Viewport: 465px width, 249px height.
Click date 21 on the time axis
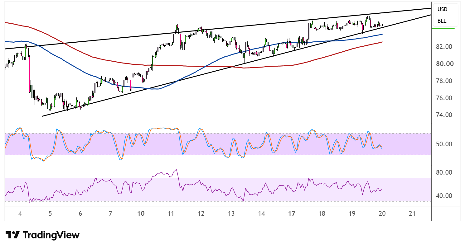coord(412,214)
